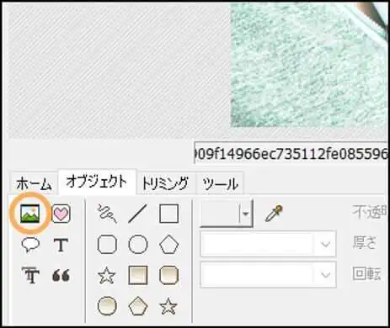Choose the filled circle shape
The height and width of the screenshot is (328, 390).
pyautogui.click(x=107, y=306)
